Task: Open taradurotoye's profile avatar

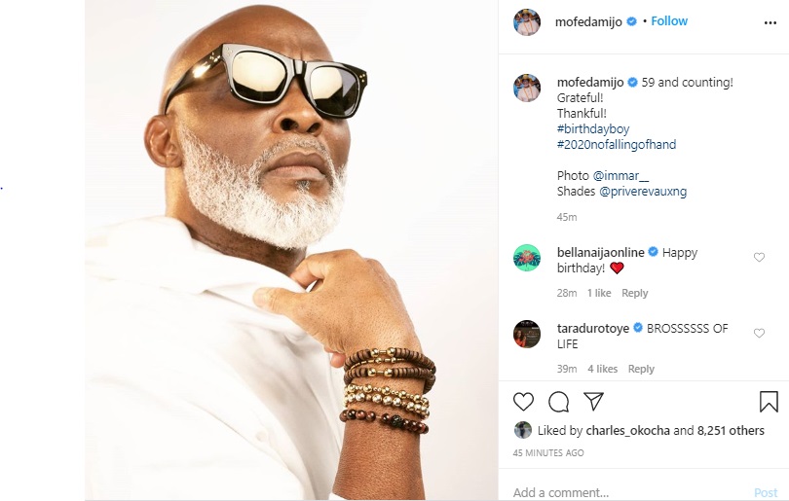Action: [x=527, y=334]
